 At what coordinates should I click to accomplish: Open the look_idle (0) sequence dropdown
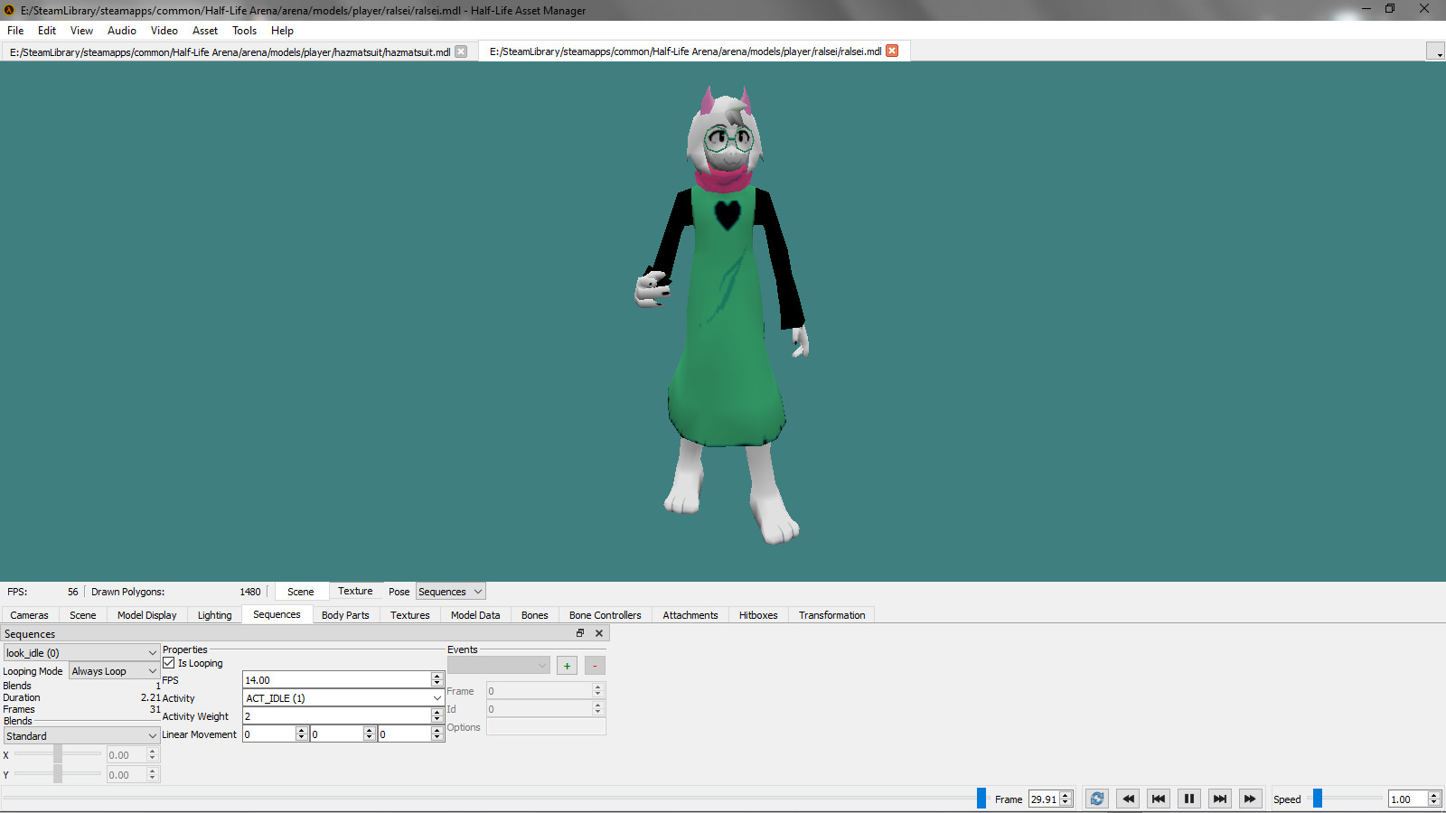(81, 653)
